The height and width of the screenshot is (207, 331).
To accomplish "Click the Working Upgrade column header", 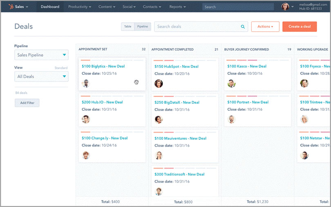I will coord(313,49).
